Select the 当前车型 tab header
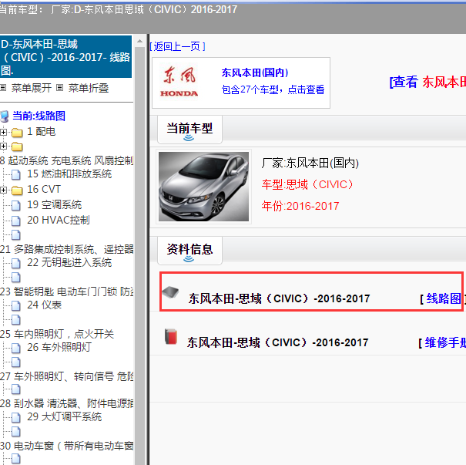Screen dimensions: 466x465 189,129
